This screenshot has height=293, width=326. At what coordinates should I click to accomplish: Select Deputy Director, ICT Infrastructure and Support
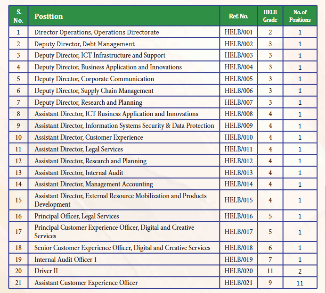pos(100,56)
